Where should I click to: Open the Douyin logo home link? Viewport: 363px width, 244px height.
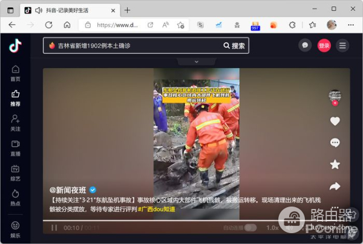pos(15,45)
